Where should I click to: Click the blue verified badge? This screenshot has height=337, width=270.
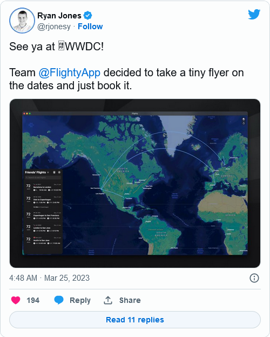coord(87,16)
